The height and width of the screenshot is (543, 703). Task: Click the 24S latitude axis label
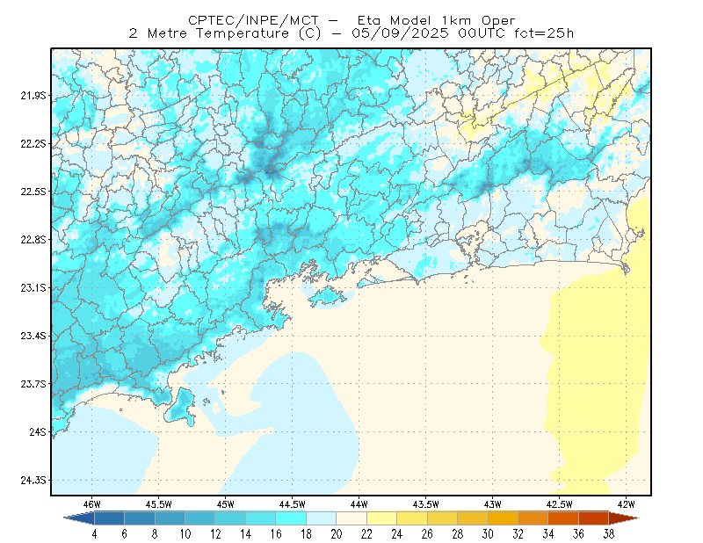click(38, 431)
